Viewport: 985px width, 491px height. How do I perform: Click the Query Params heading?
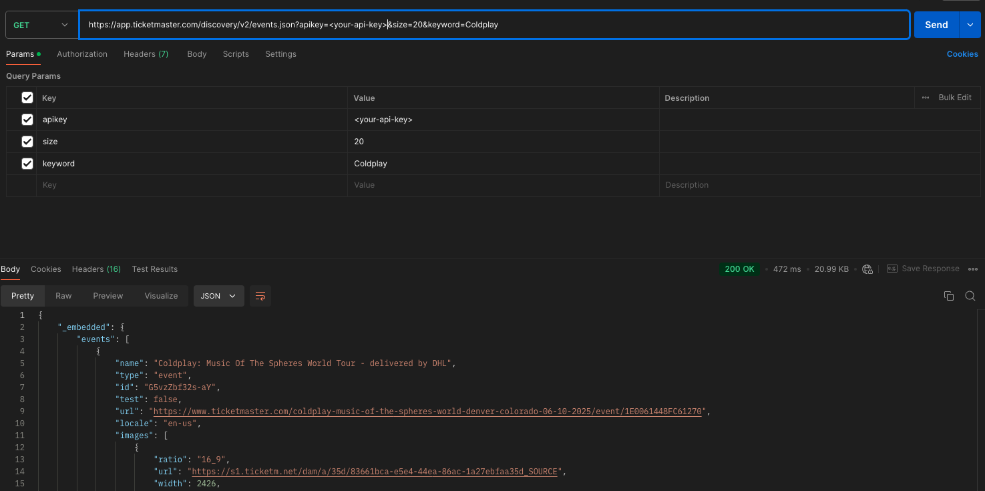coord(33,76)
